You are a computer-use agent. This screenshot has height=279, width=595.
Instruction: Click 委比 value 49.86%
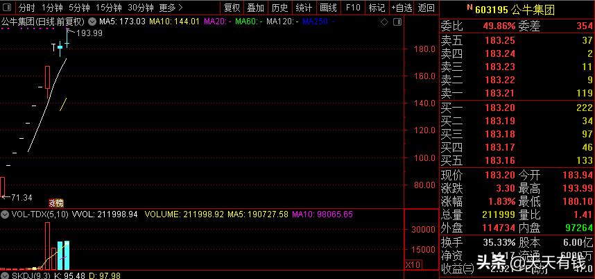(x=499, y=26)
